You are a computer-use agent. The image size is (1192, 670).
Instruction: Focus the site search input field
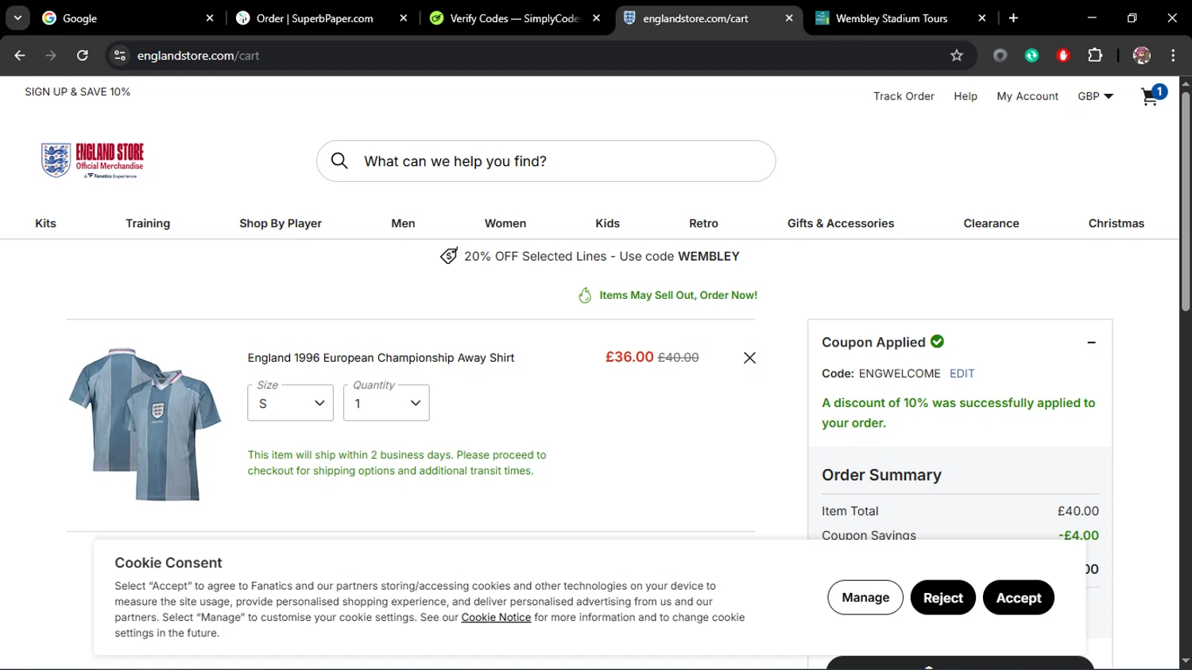[x=546, y=161]
